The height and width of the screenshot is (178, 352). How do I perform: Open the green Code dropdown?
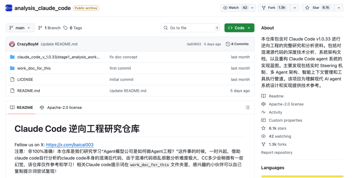[239, 28]
